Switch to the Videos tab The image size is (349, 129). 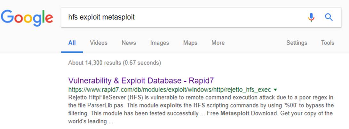click(99, 43)
